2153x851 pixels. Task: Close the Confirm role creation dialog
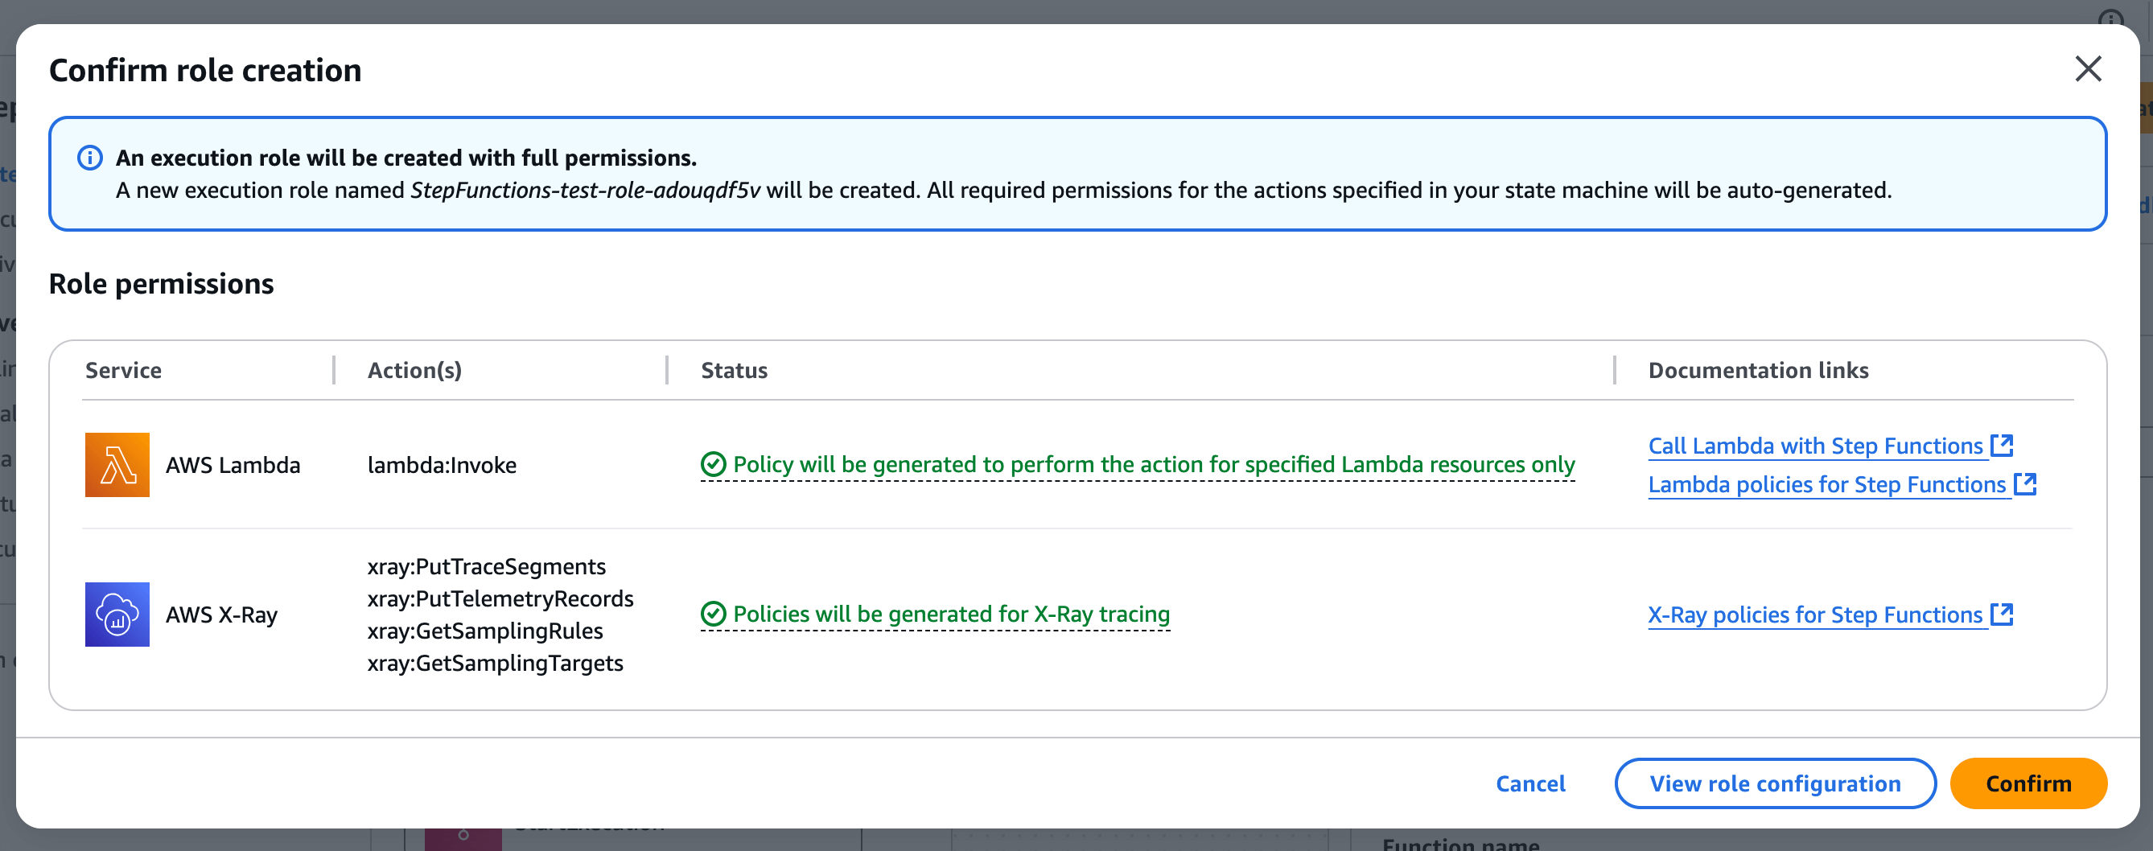(2088, 69)
